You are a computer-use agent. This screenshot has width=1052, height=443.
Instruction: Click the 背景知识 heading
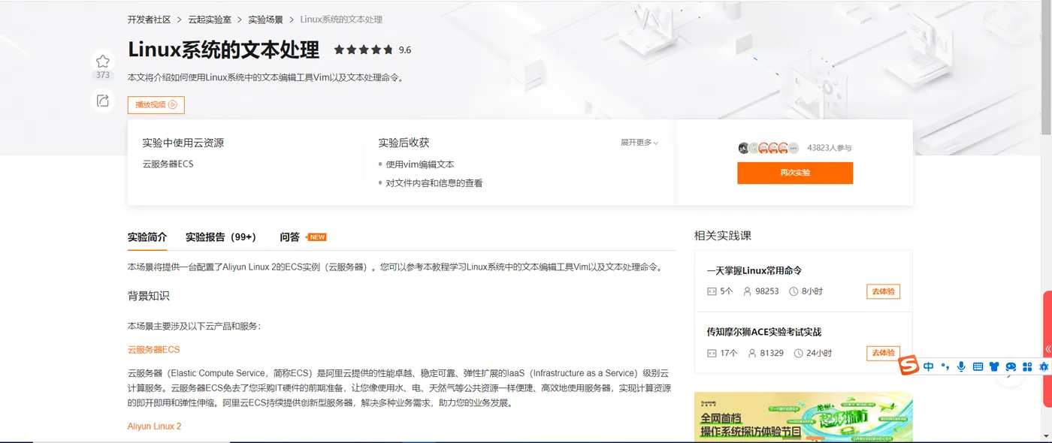click(x=149, y=296)
